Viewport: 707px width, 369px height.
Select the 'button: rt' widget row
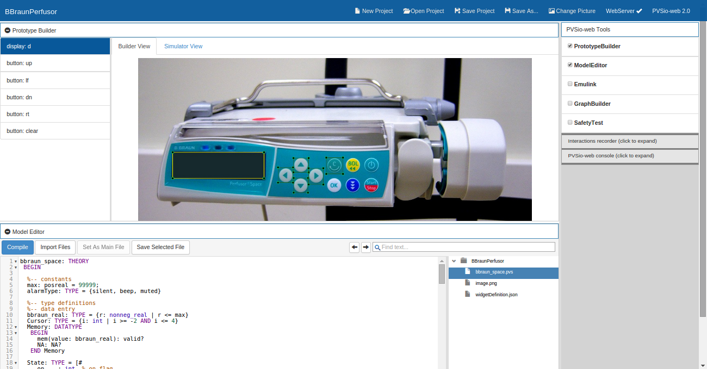[x=55, y=114]
